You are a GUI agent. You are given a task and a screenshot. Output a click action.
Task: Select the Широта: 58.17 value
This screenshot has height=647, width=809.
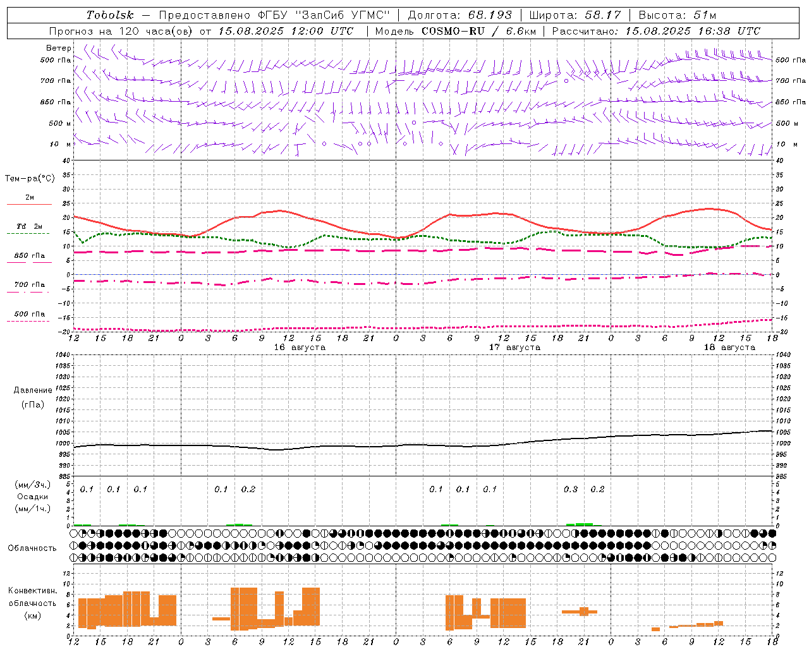pos(575,15)
